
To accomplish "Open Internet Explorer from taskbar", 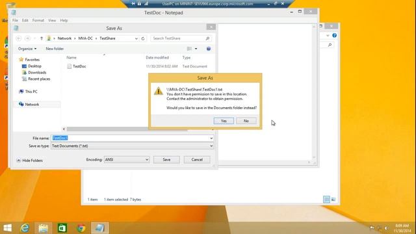I will (25, 228).
